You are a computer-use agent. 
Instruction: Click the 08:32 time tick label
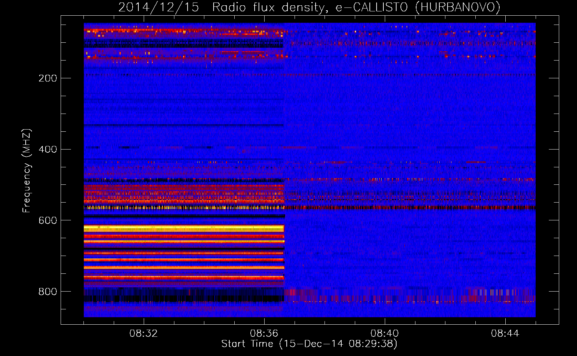click(x=143, y=334)
